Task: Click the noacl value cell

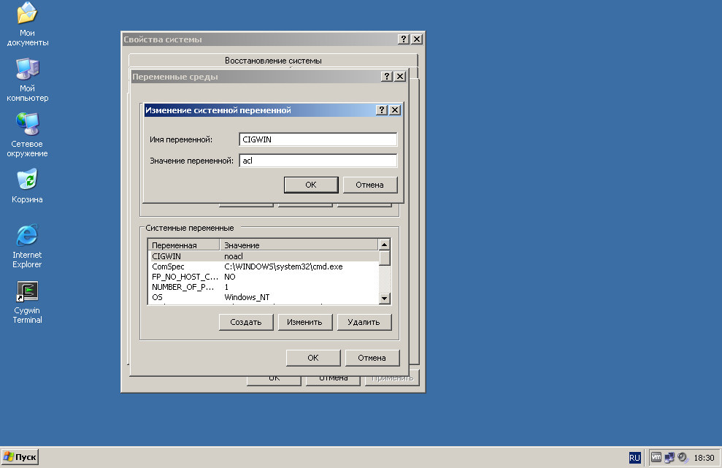Action: pyautogui.click(x=234, y=256)
